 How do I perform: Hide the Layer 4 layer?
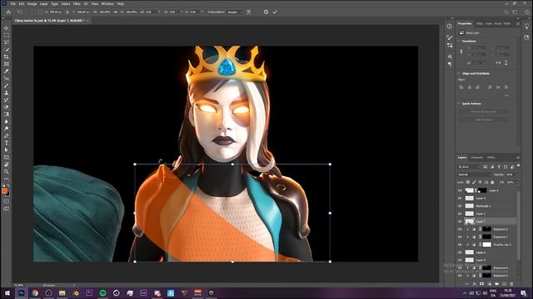click(x=460, y=260)
